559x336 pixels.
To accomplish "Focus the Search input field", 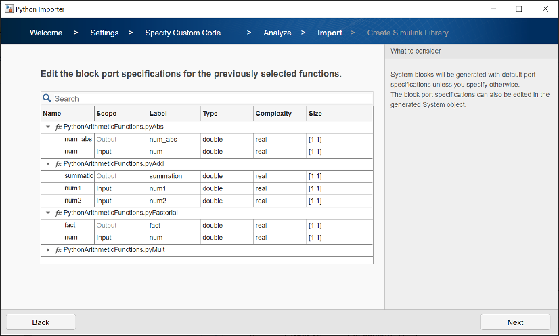I will (210, 98).
